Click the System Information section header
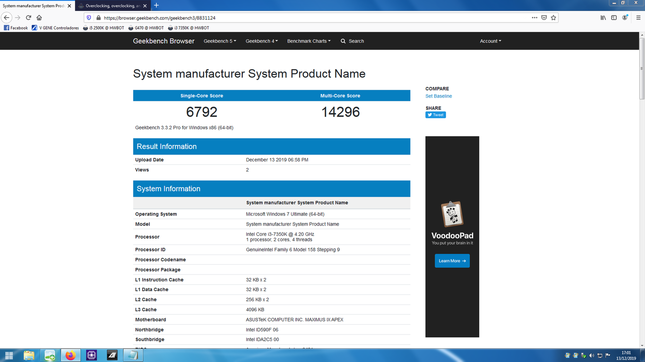This screenshot has height=362, width=645. tap(271, 189)
